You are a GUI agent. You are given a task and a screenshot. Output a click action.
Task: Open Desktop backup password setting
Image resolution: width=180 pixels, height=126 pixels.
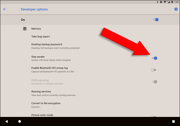(47, 44)
